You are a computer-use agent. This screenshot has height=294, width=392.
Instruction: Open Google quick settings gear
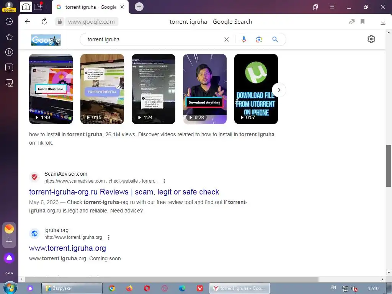371,39
